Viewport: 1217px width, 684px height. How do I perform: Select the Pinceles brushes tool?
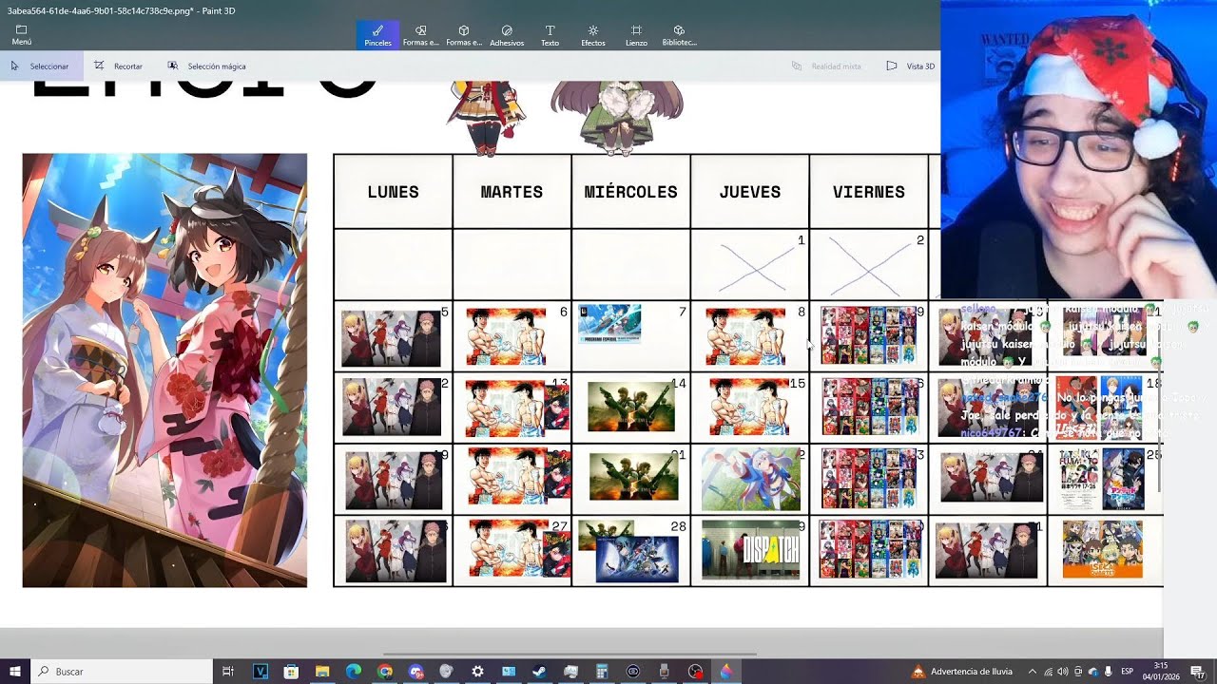[377, 35]
